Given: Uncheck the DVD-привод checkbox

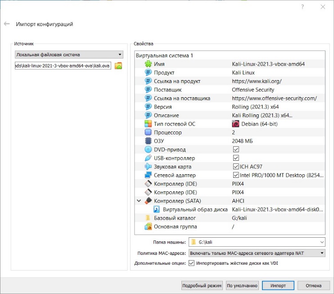Looking at the screenshot, I should 236,149.
